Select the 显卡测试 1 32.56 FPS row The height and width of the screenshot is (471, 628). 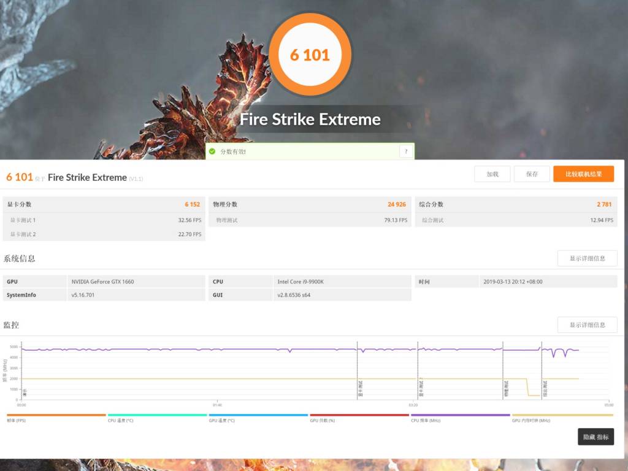coord(104,220)
